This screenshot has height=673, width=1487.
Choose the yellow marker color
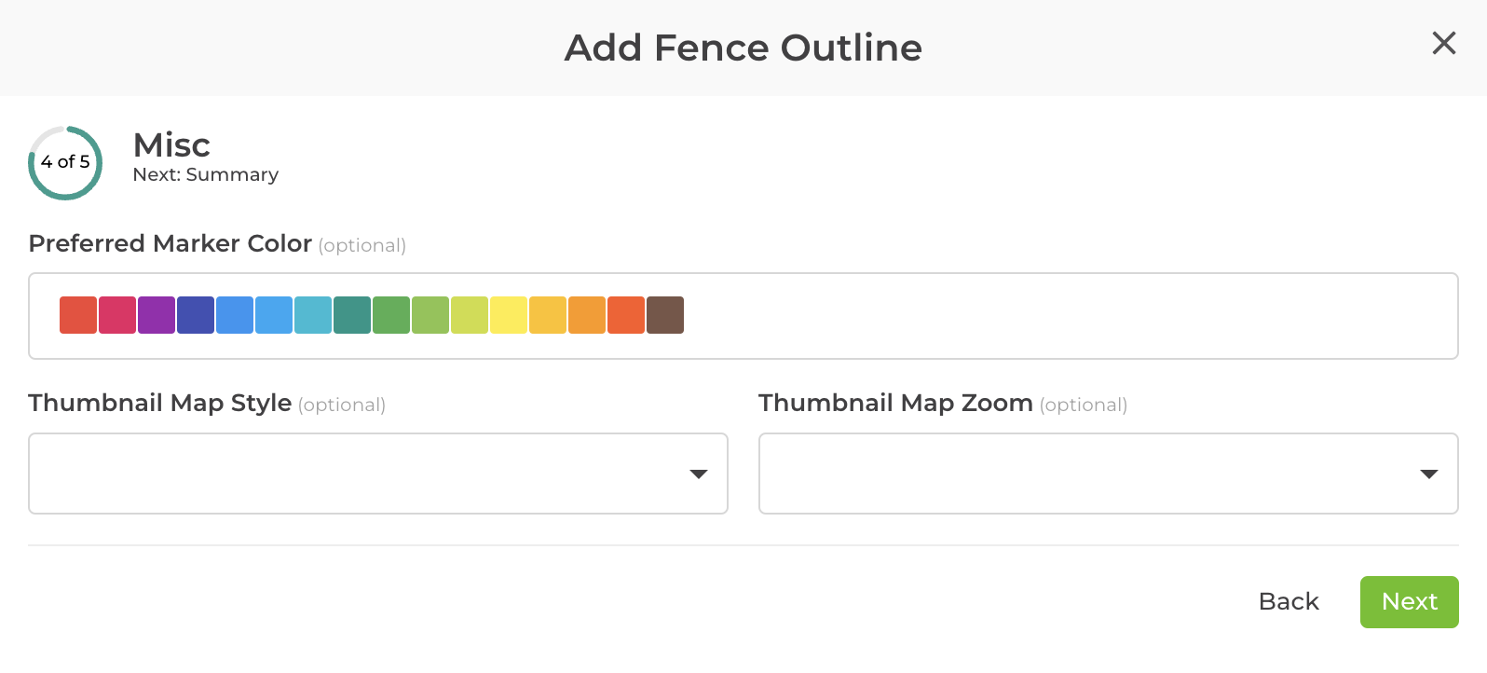pyautogui.click(x=507, y=314)
